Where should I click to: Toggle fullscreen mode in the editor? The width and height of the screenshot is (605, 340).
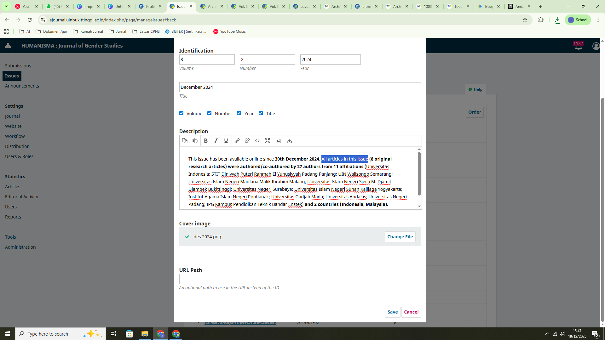click(267, 141)
